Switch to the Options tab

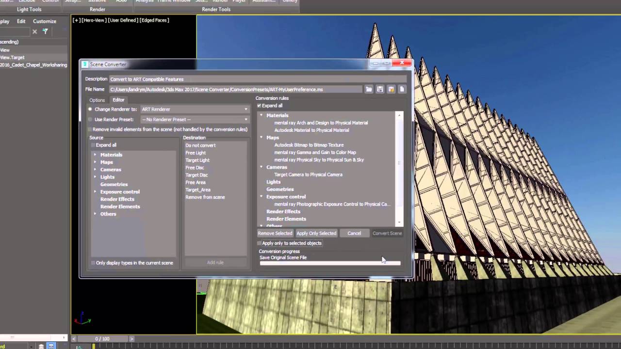point(97,100)
